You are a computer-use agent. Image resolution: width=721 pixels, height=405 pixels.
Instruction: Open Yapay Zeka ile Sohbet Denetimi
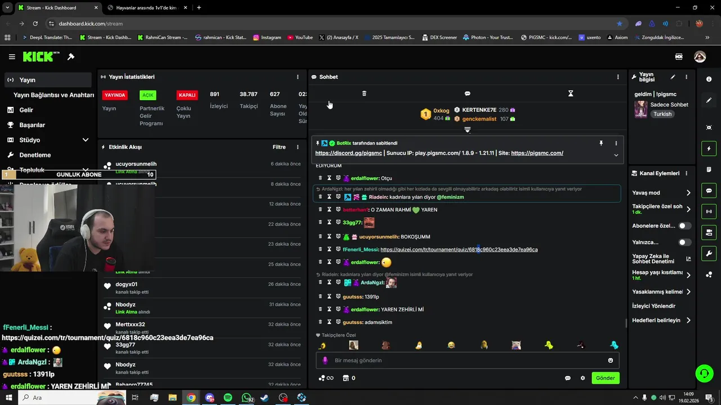662,259
